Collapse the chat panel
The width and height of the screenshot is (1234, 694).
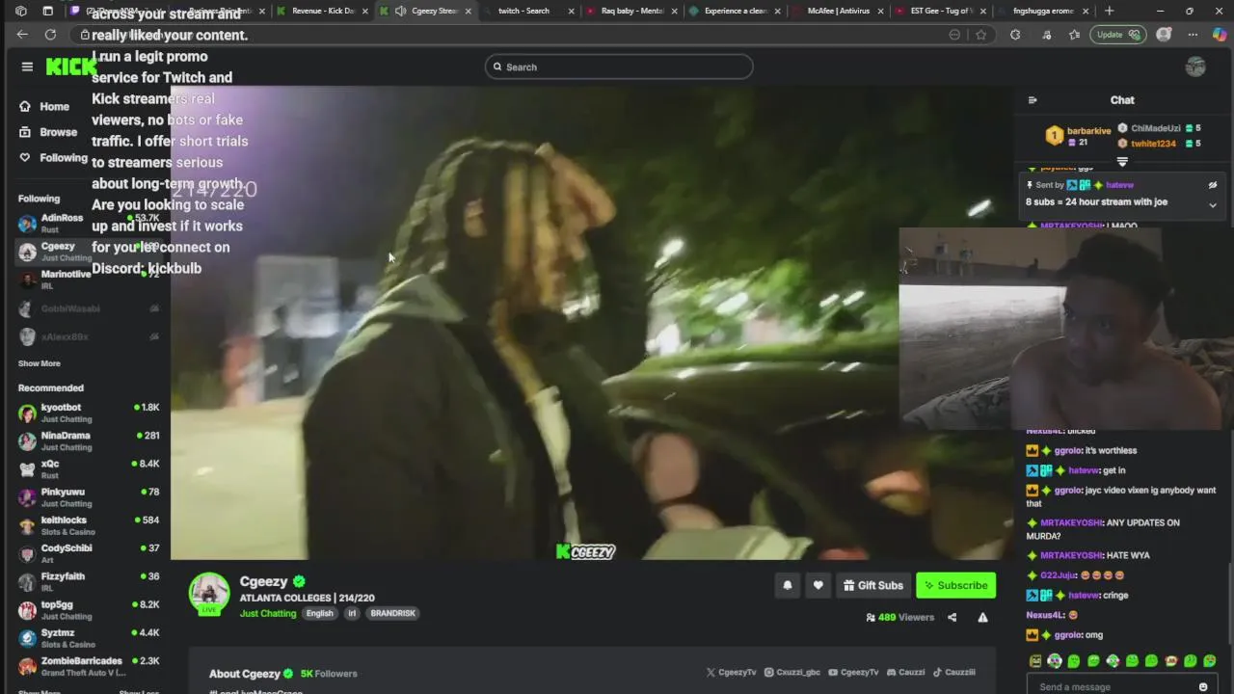[1033, 100]
